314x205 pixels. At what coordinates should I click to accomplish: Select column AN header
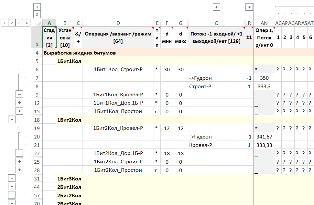[264, 23]
